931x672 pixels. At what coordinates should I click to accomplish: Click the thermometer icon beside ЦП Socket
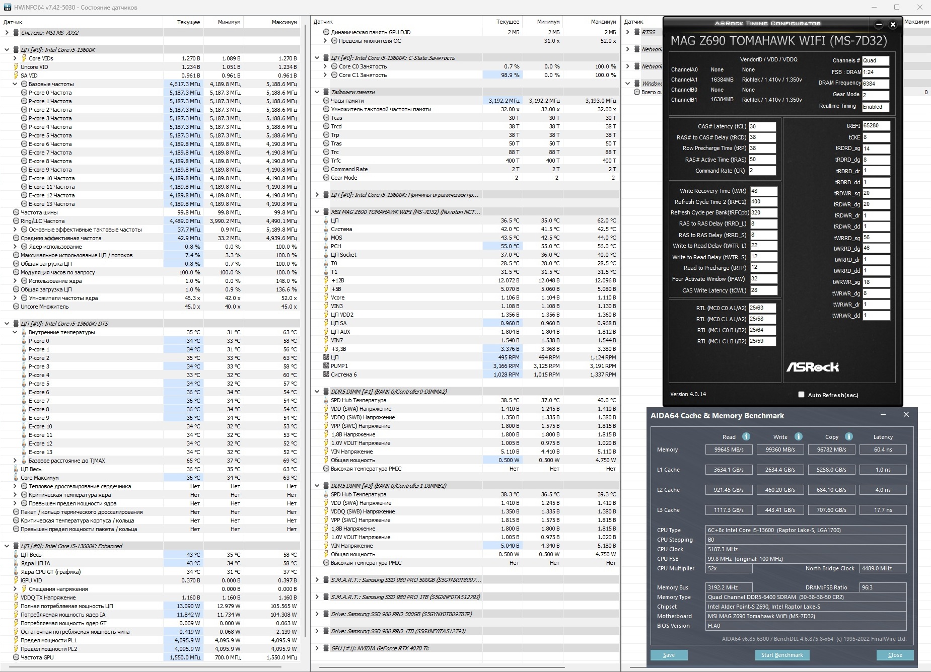[x=326, y=255]
